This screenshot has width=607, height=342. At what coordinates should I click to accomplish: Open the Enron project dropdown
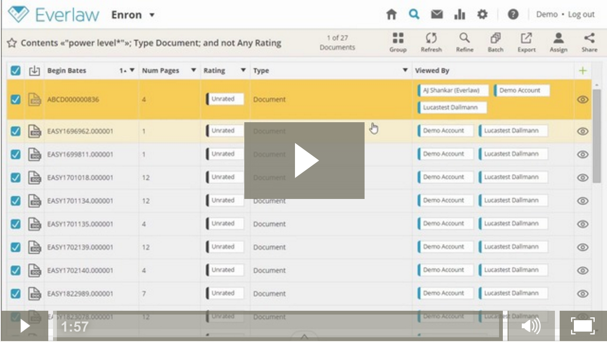[133, 15]
